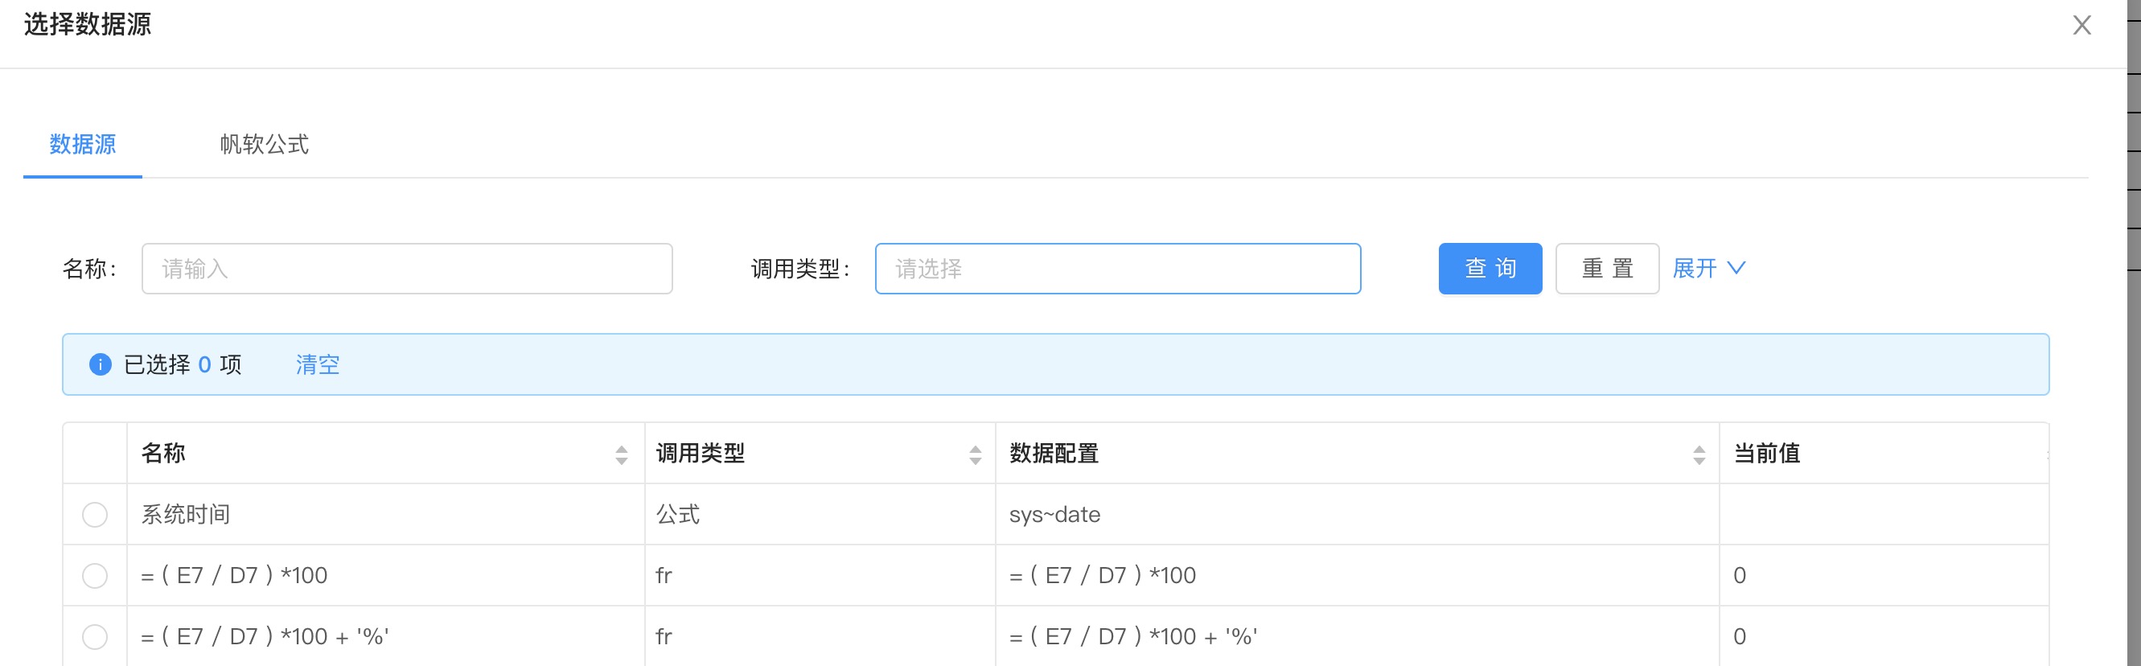The width and height of the screenshot is (2141, 666).
Task: Select the radio for = ( E7 / D7 ) *100
Action: [95, 575]
